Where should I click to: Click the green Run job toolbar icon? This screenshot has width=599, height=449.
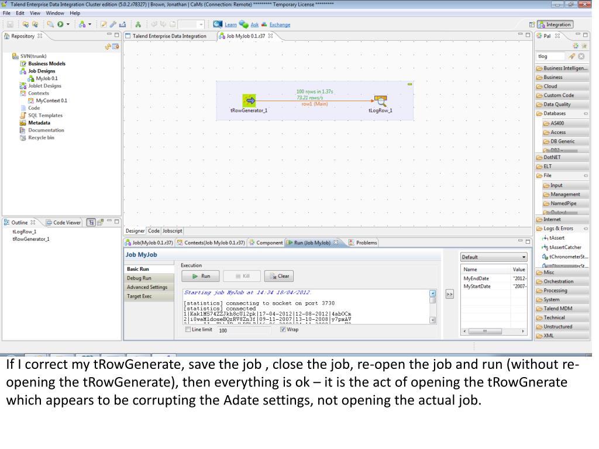coord(60,25)
